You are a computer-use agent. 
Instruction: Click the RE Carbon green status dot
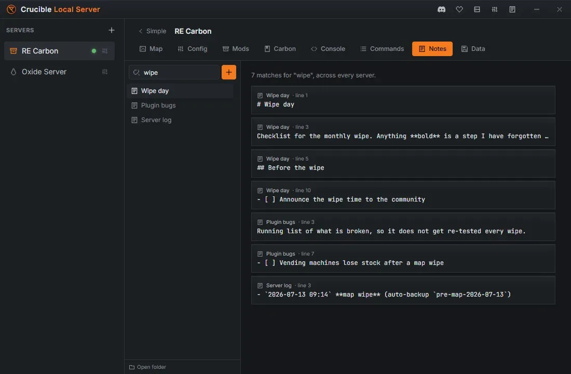coord(94,51)
